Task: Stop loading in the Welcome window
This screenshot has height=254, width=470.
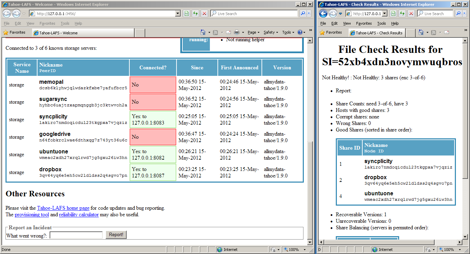Action: click(x=204, y=14)
